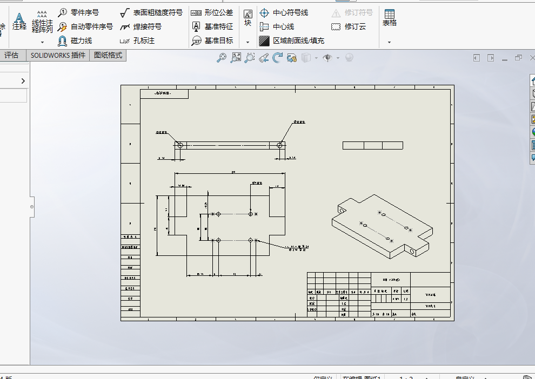Click the blue Rotate View arrow icon
This screenshot has height=379, width=535.
[x=277, y=58]
